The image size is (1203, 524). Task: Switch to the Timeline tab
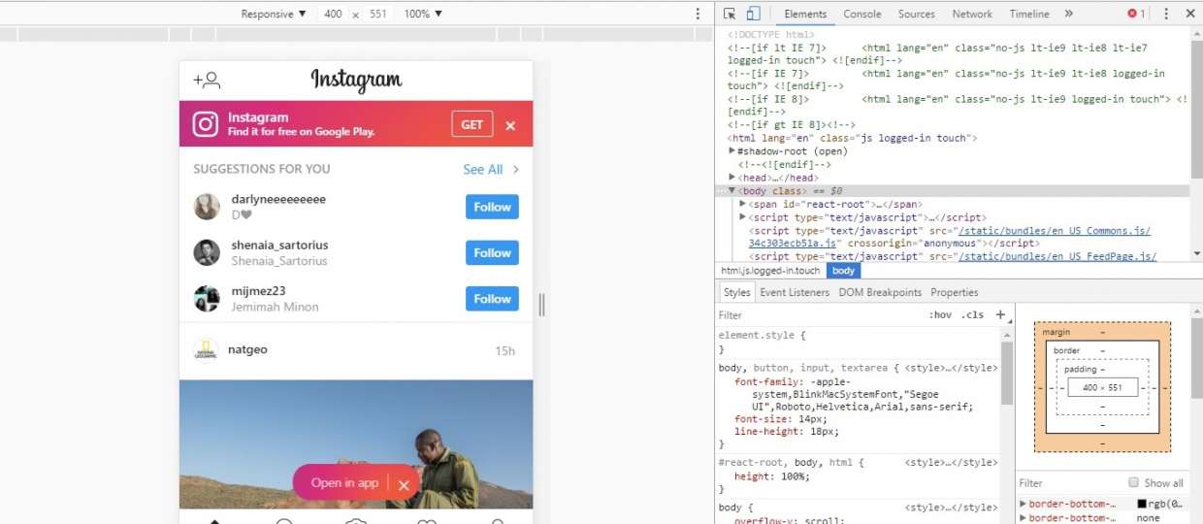(x=1029, y=14)
